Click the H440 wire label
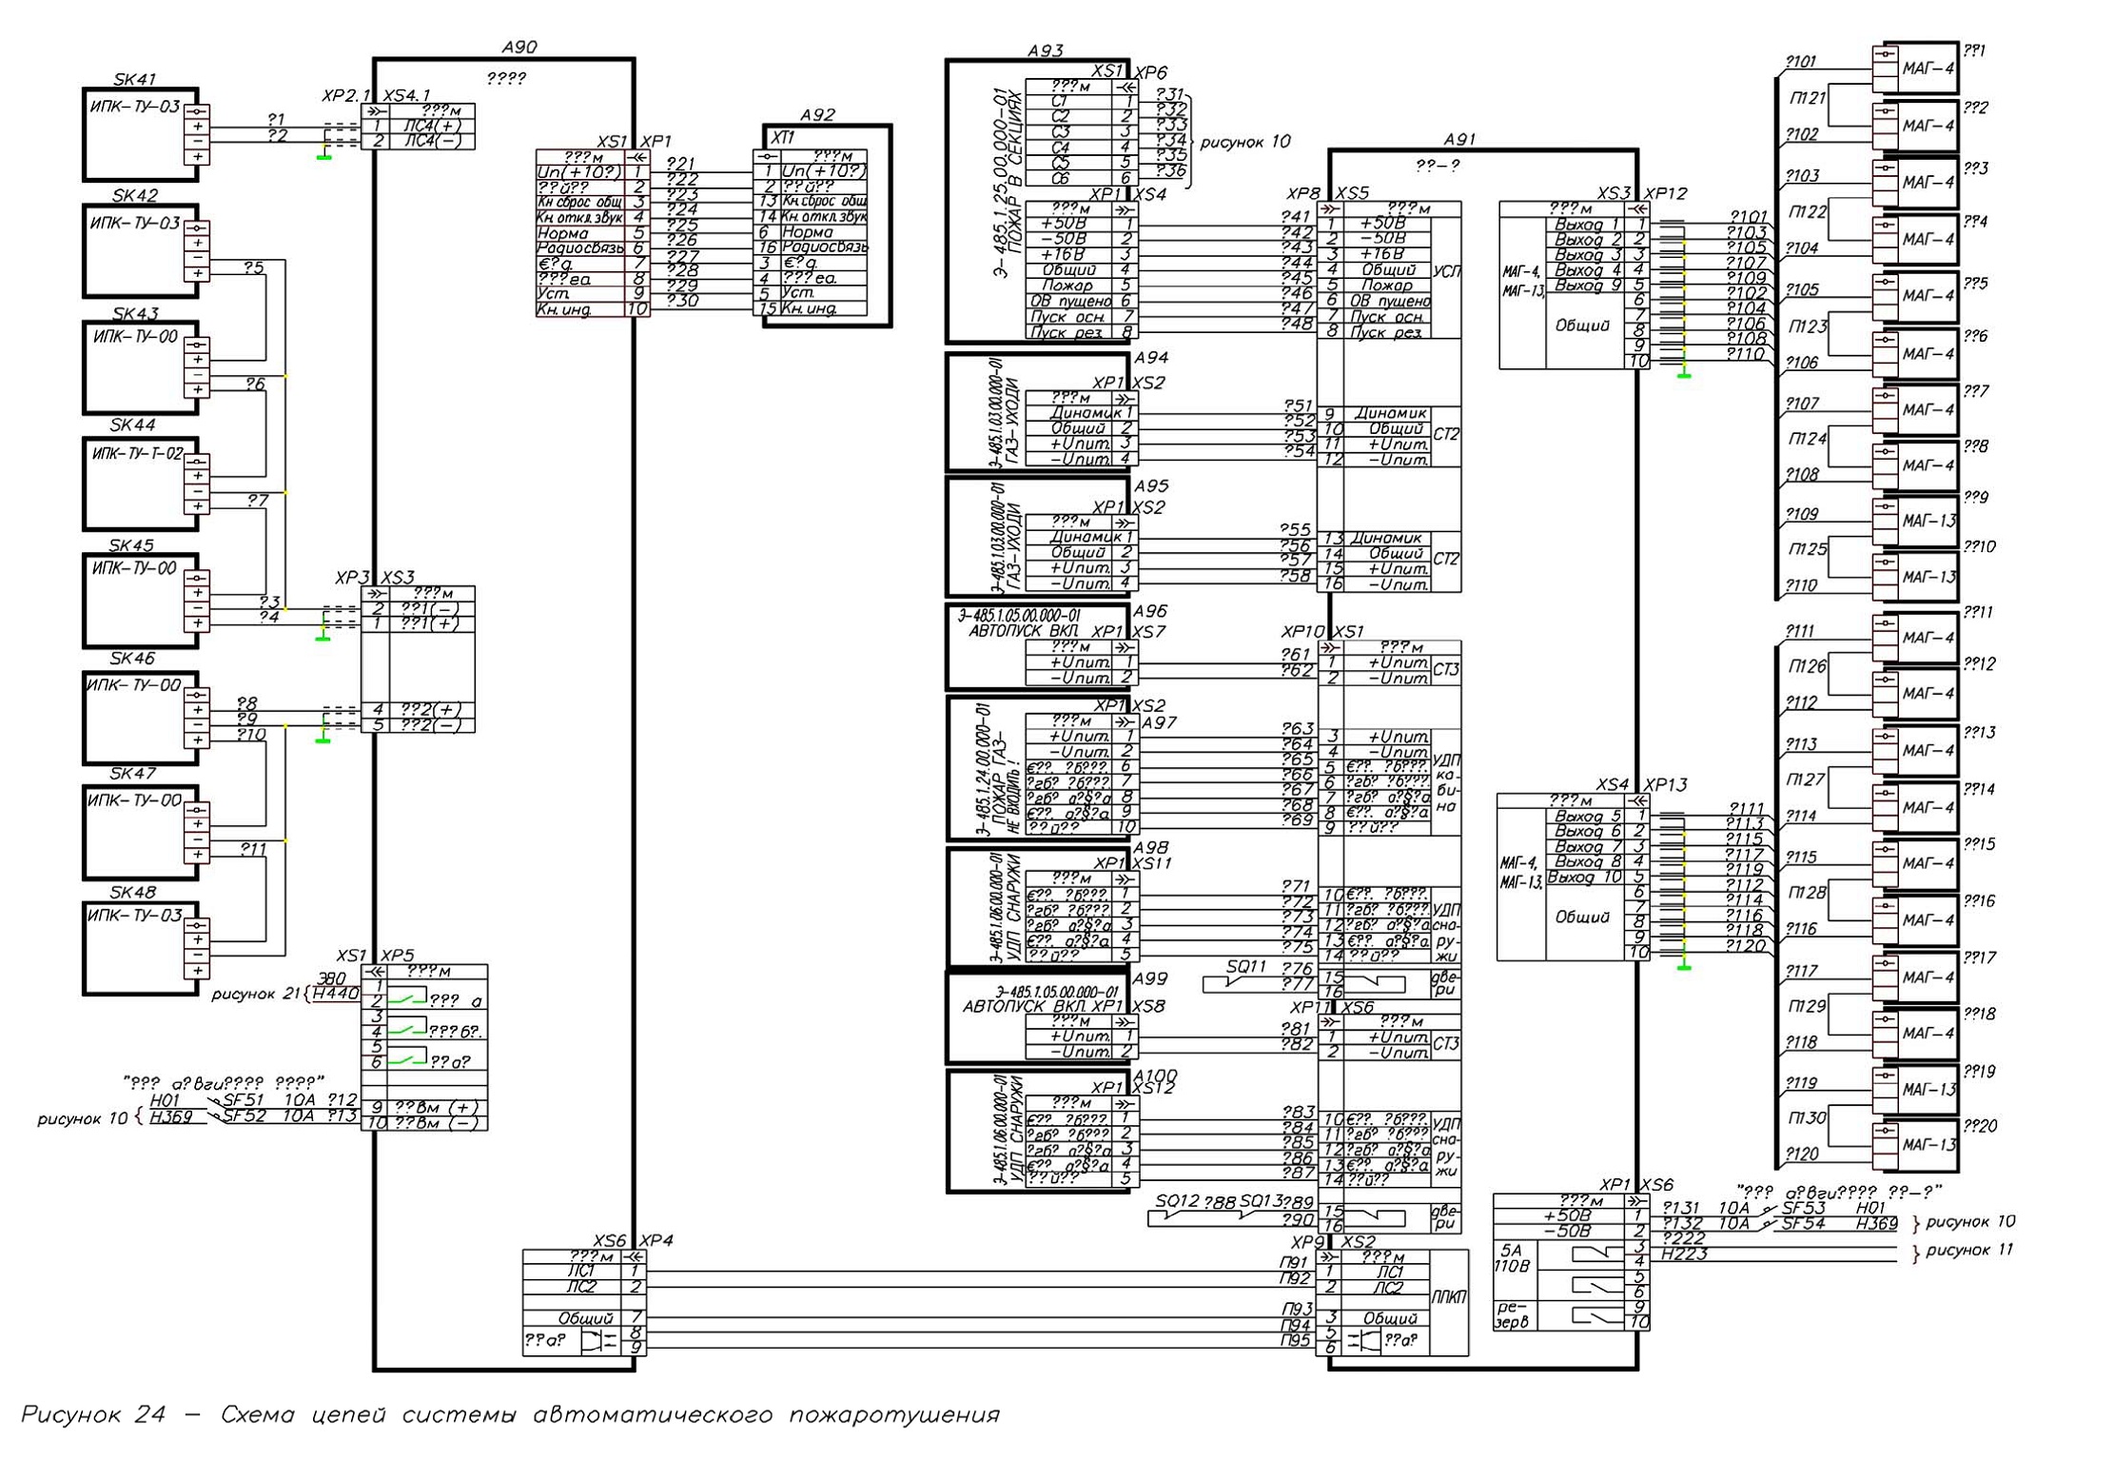 click(x=336, y=994)
